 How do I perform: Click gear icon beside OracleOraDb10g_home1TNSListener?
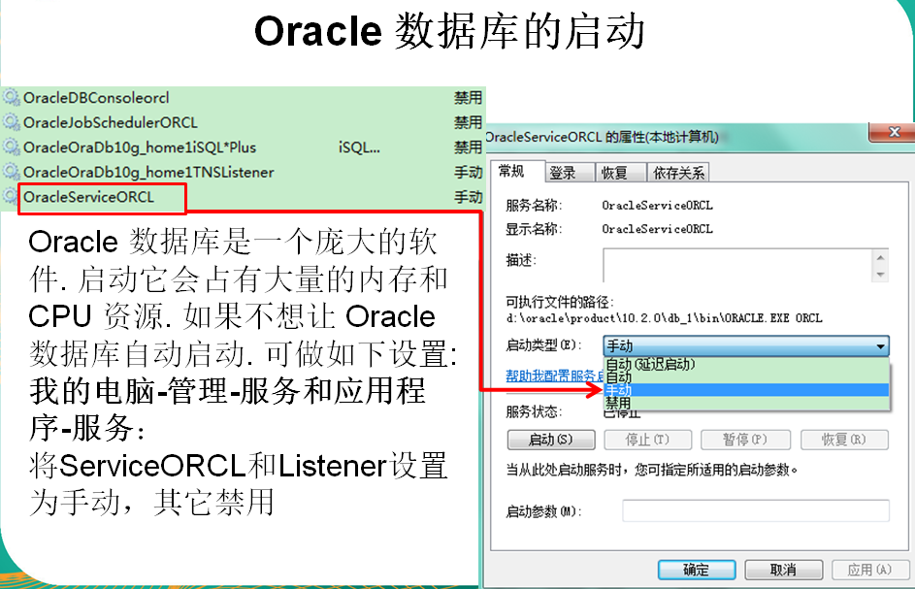[x=12, y=172]
